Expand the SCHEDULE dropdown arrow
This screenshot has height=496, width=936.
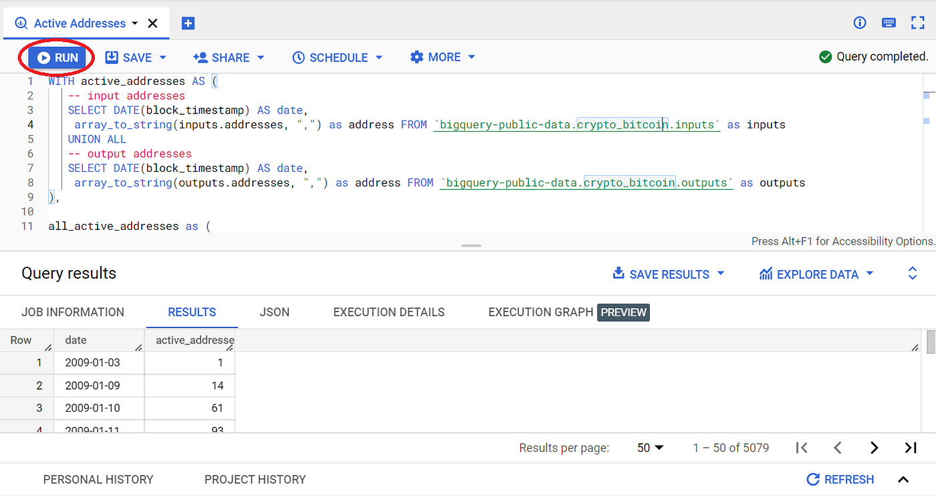tap(379, 57)
